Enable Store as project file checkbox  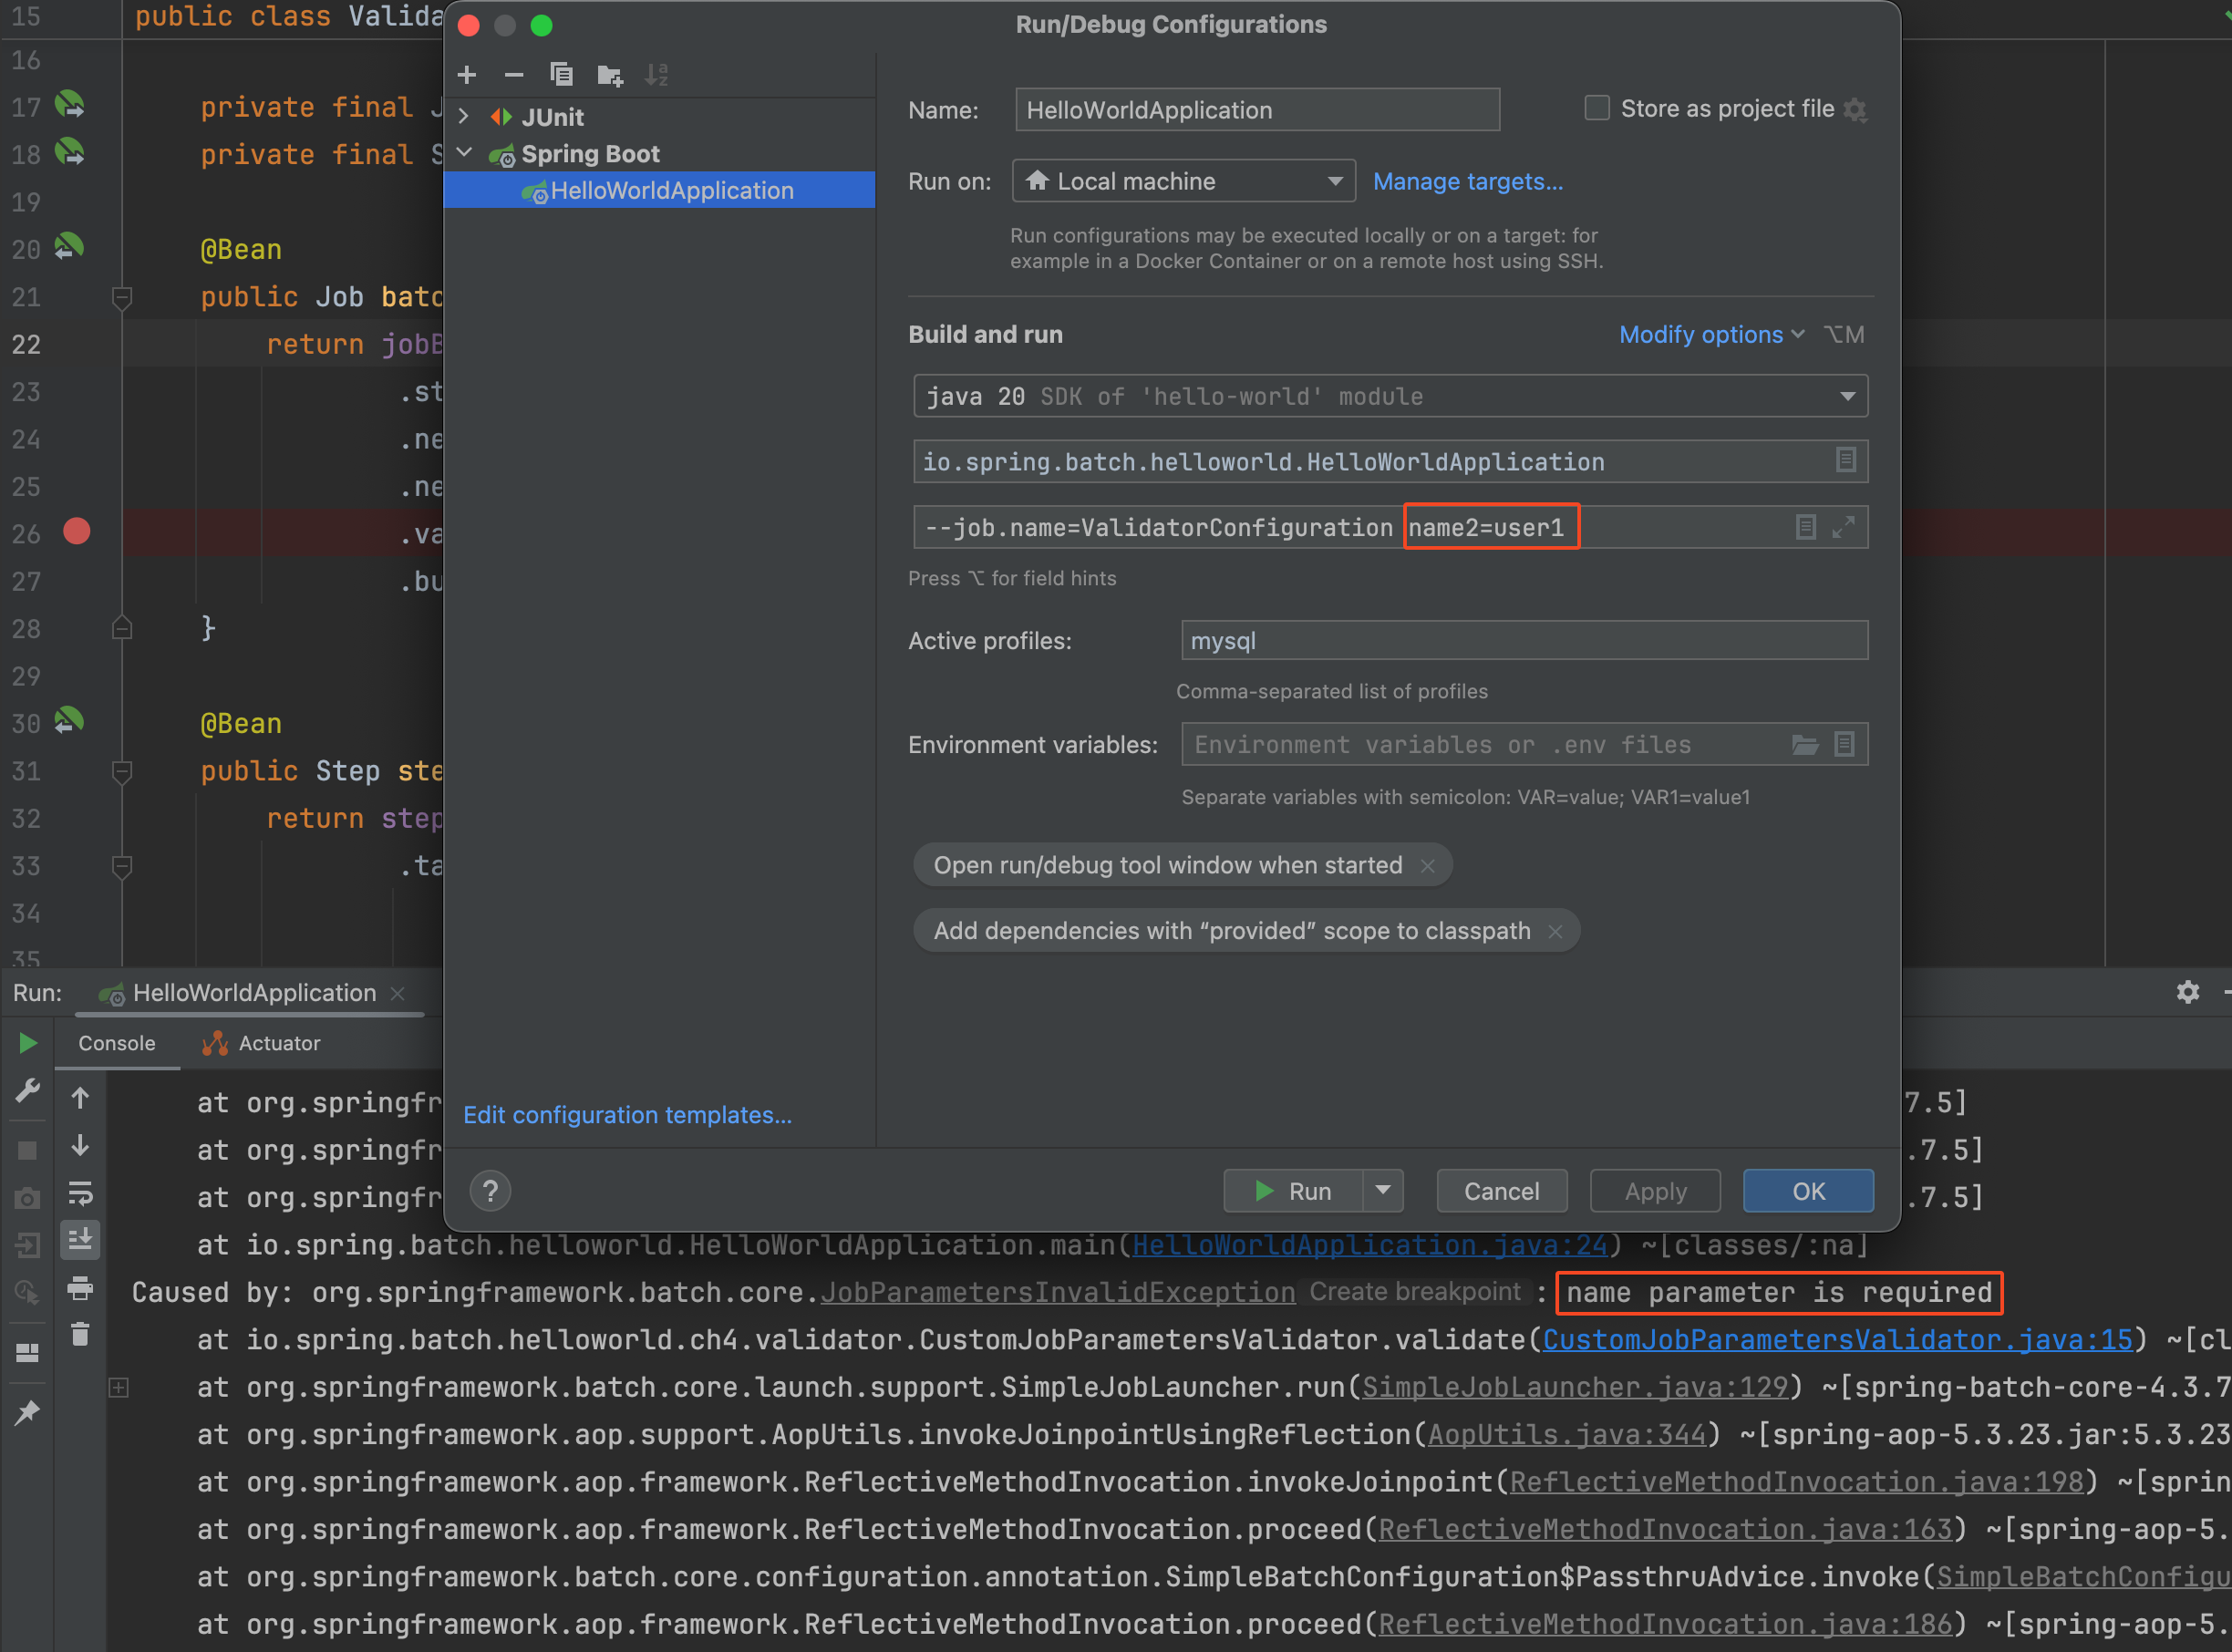point(1597,108)
